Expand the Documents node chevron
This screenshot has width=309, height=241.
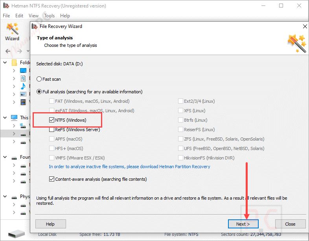click(x=14, y=78)
